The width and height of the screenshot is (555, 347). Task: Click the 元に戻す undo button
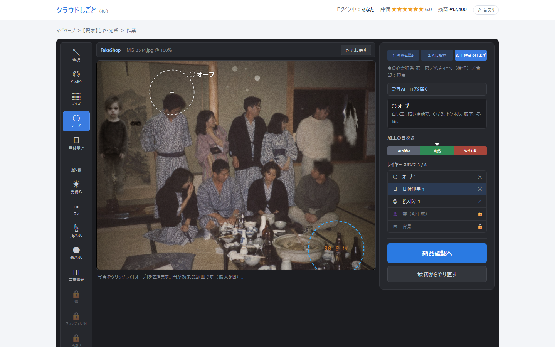(x=356, y=50)
